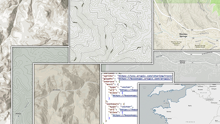220x124 pixels.
Task: Click the FRANCE country label
Action: pyautogui.click(x=190, y=122)
